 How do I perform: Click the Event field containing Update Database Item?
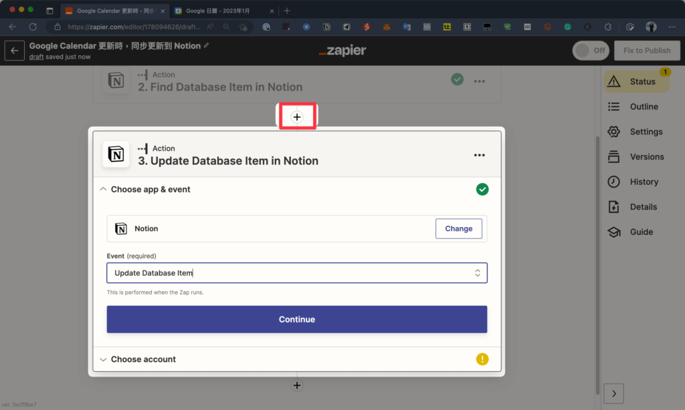297,273
